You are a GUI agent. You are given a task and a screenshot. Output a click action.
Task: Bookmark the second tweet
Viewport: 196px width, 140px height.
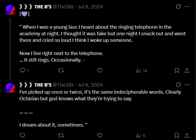pos(177,136)
